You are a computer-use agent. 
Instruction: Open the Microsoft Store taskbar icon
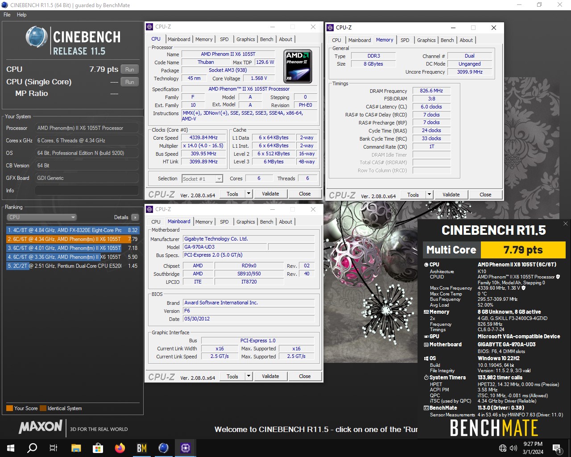[98, 448]
